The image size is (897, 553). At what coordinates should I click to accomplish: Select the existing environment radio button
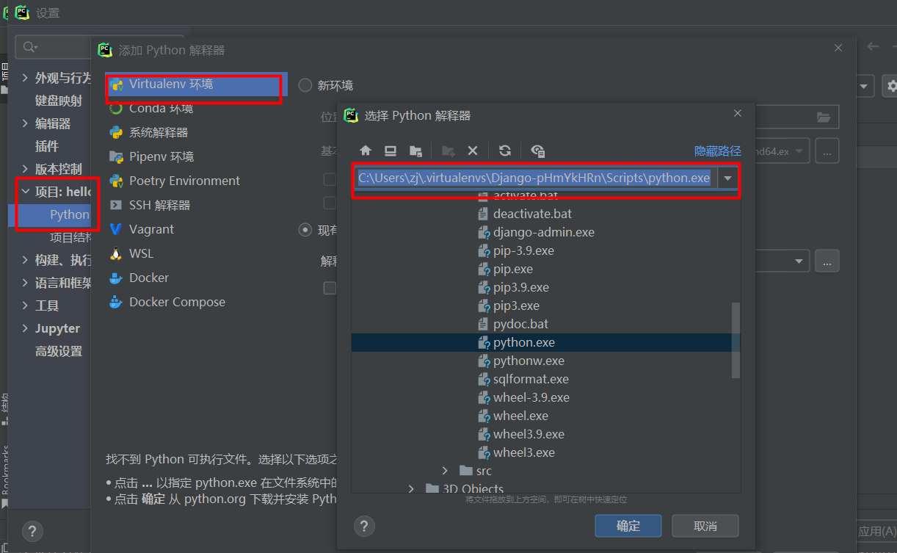click(305, 231)
